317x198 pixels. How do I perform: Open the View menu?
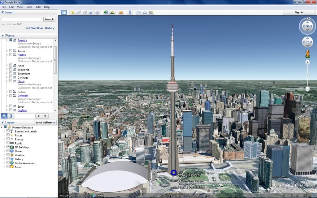point(20,7)
